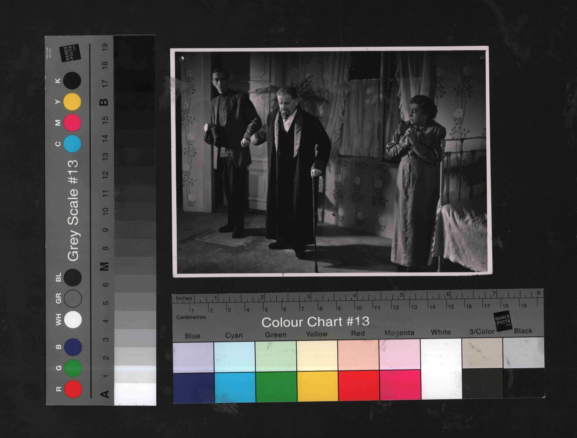The height and width of the screenshot is (438, 577).
Task: Click the yellow circle labeled Y
Action: tap(72, 102)
